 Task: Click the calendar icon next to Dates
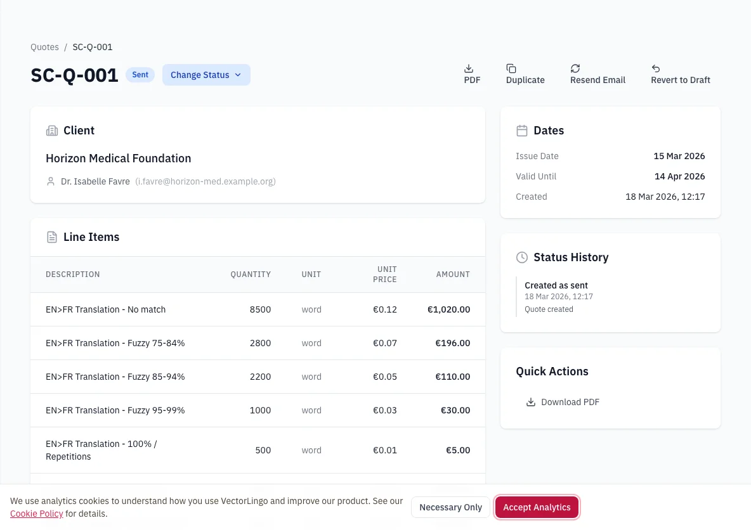click(x=522, y=131)
